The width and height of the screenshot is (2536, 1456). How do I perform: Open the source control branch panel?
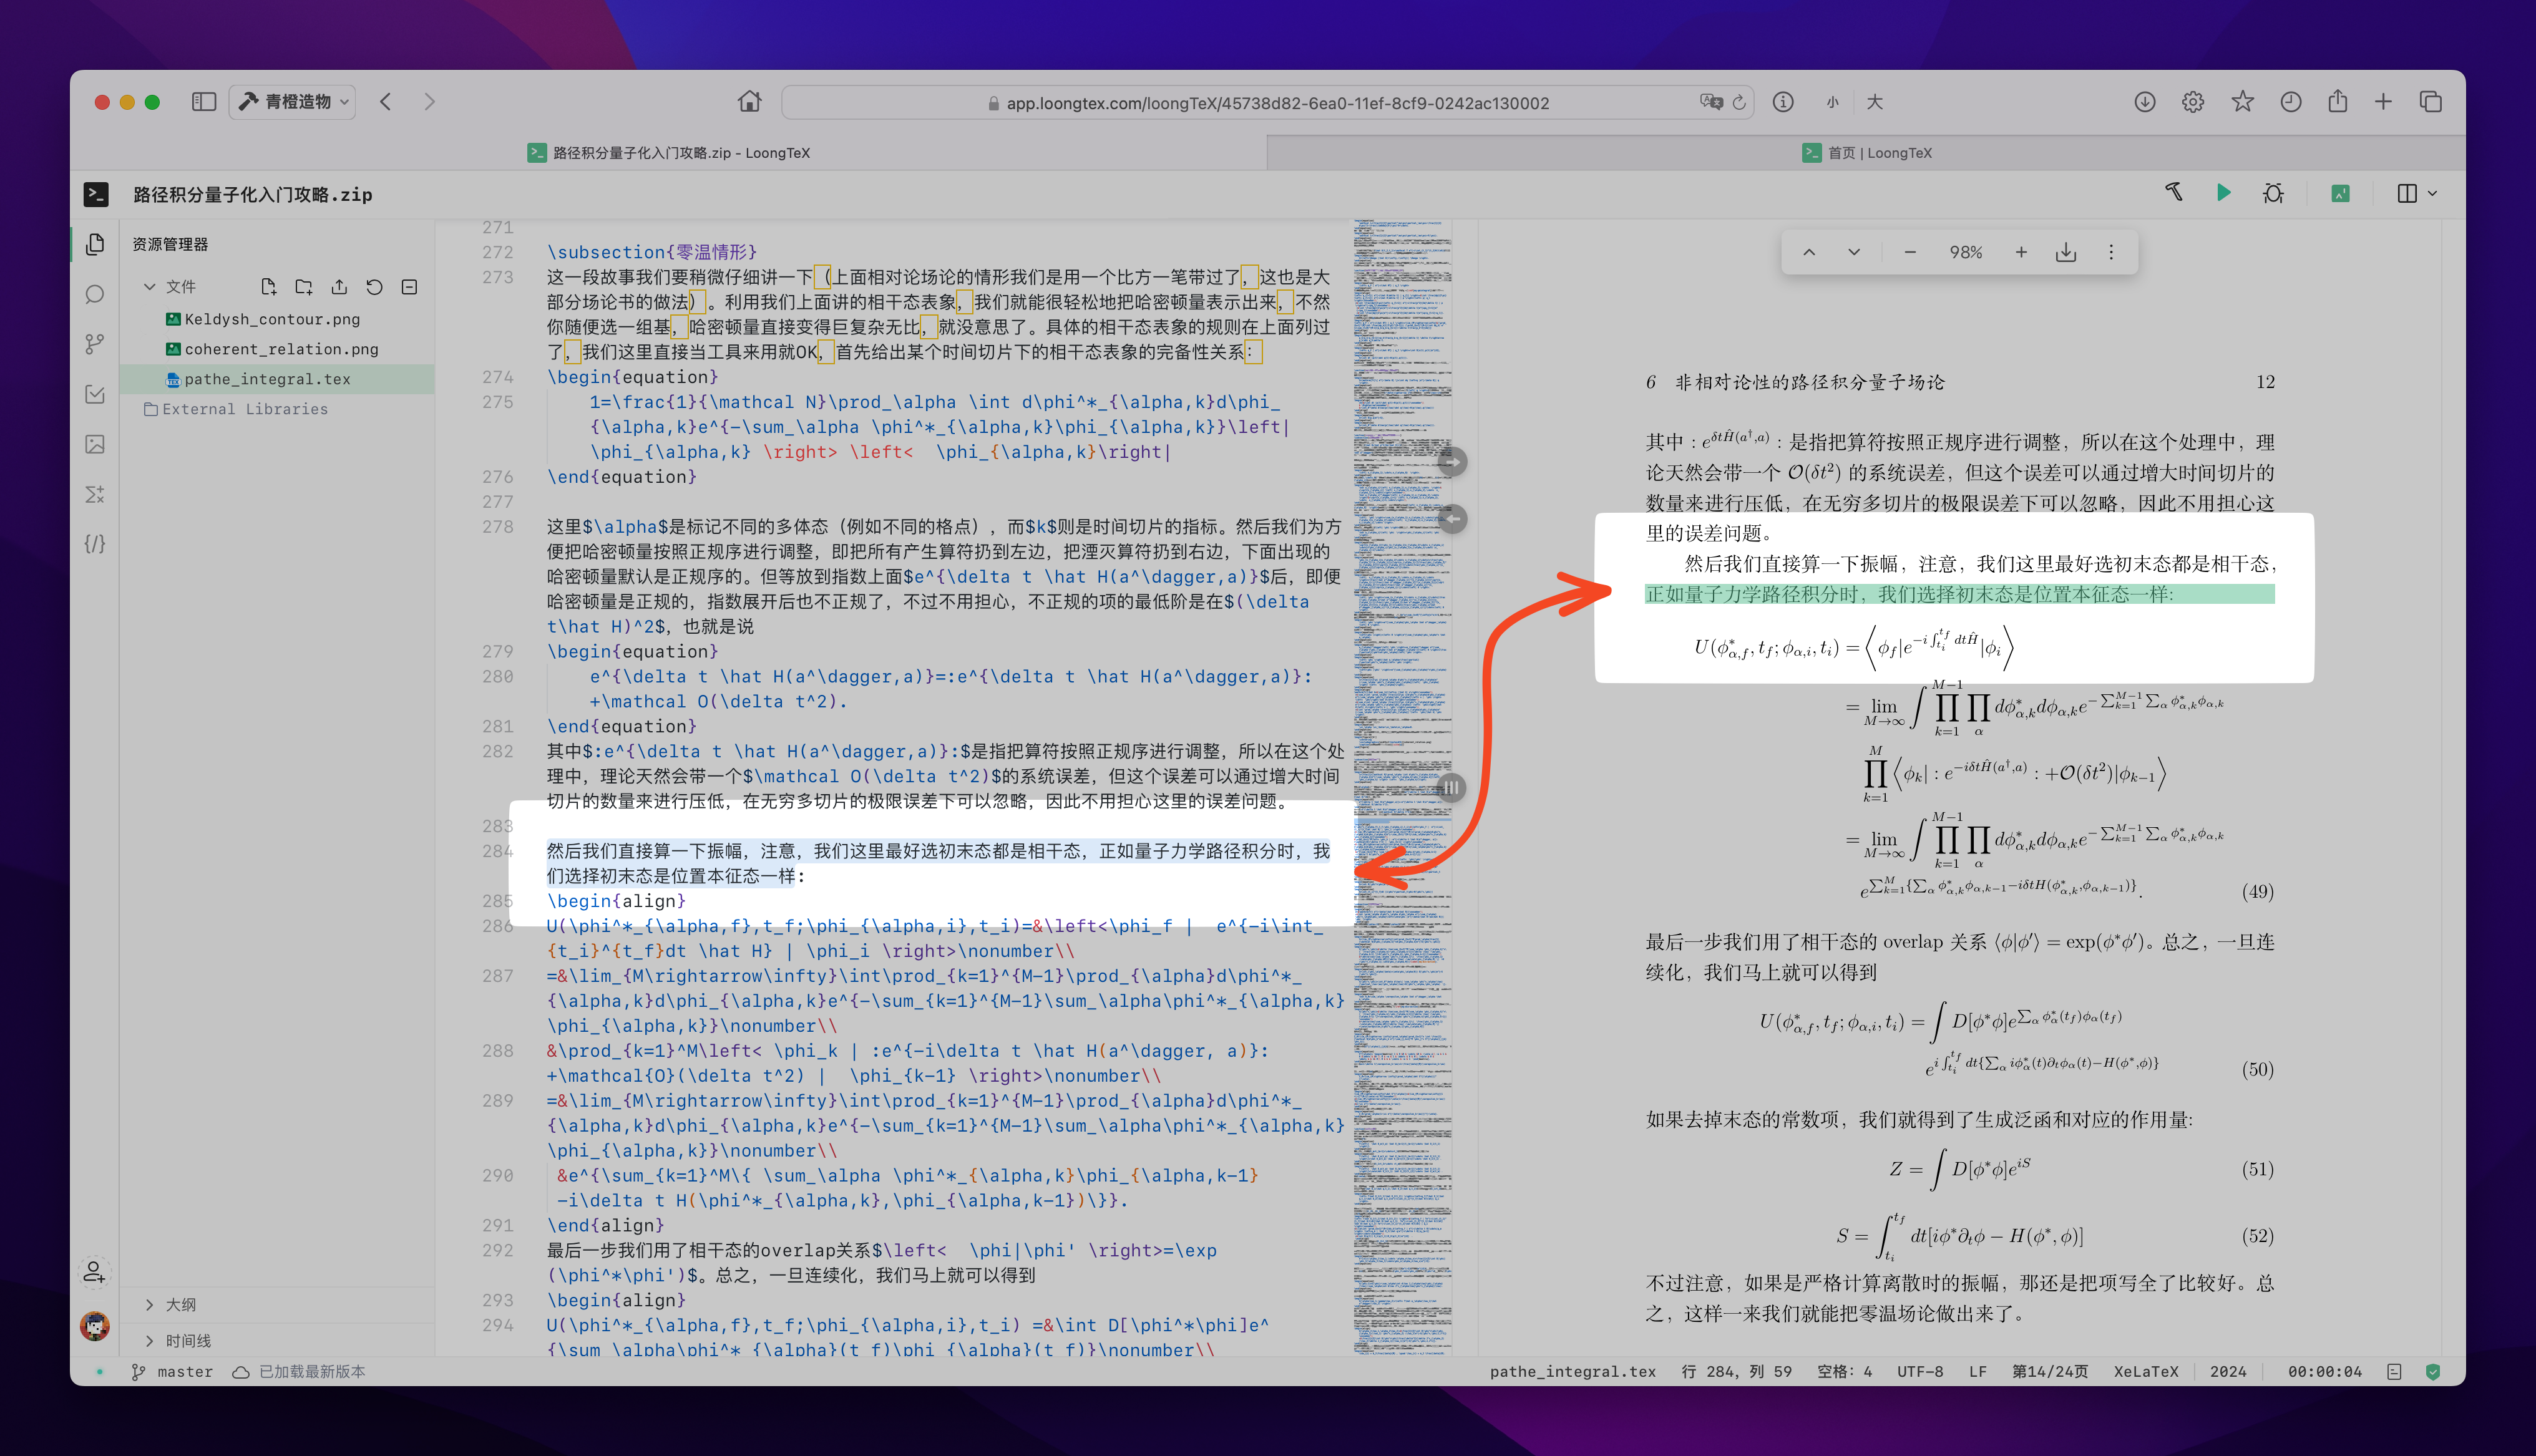(x=95, y=344)
